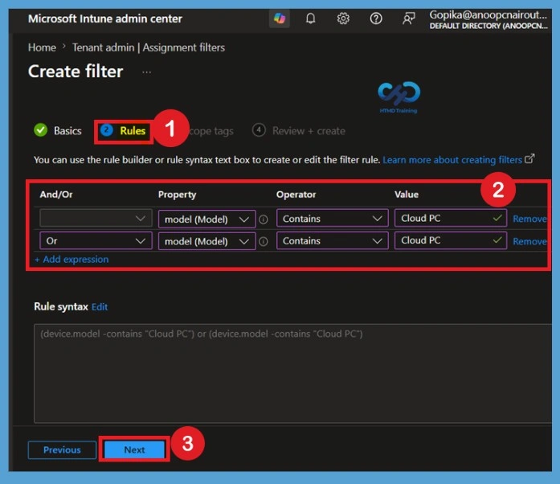The height and width of the screenshot is (484, 560).
Task: Click Microsoft Intune admin center title
Action: [105, 18]
